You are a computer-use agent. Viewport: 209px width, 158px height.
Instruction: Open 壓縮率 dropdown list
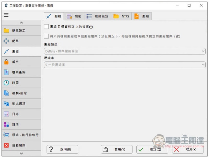125,65
